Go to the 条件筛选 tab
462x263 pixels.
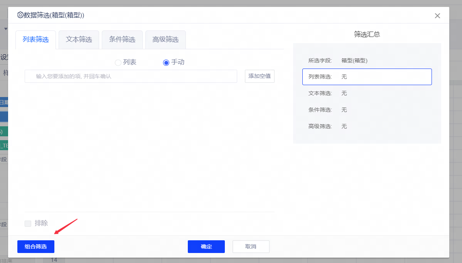pyautogui.click(x=122, y=40)
